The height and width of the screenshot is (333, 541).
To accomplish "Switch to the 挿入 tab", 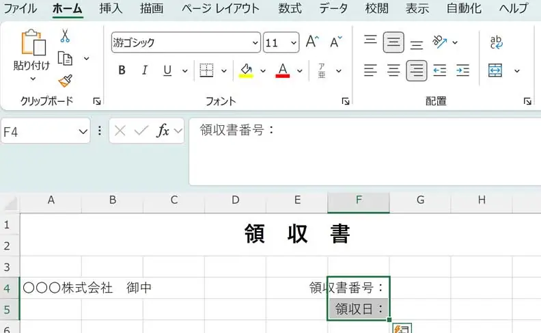I will (x=111, y=8).
